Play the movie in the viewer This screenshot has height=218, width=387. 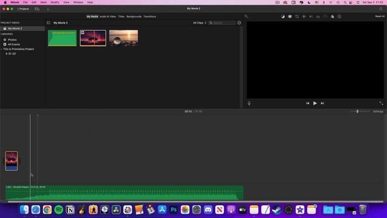point(315,104)
